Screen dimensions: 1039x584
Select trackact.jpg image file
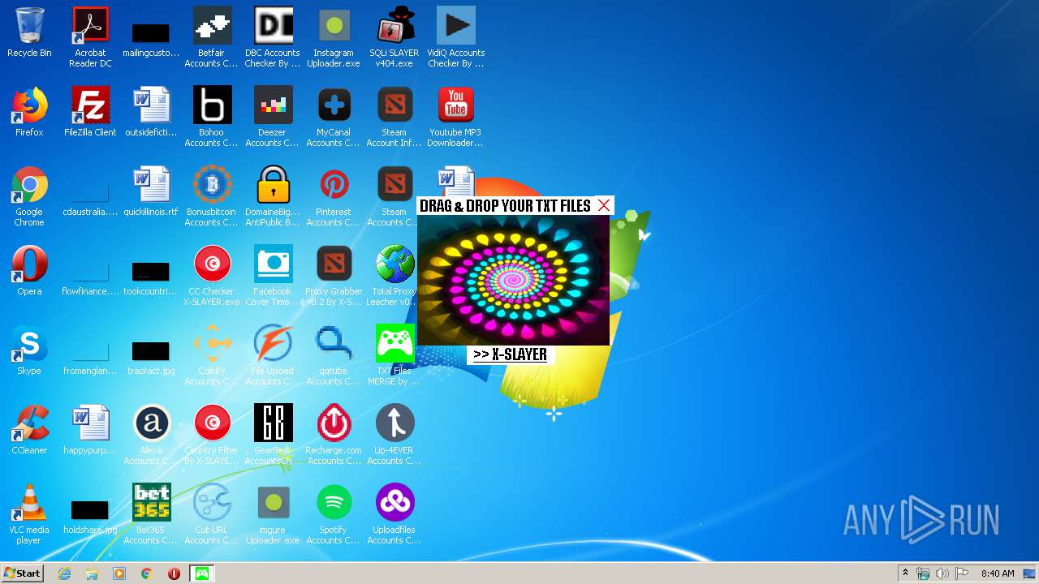click(x=151, y=351)
